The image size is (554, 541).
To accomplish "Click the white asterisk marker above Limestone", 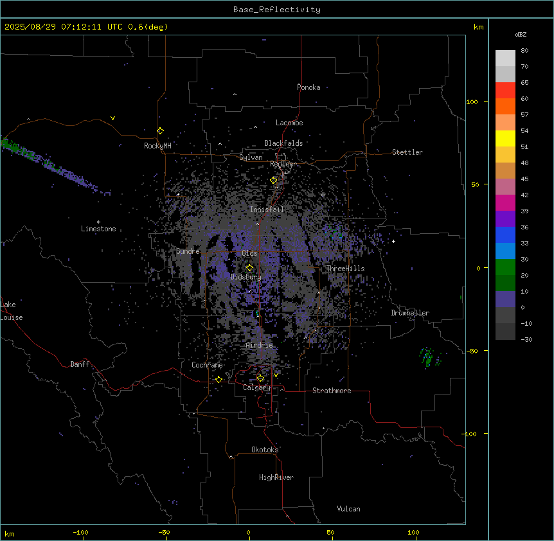I will pyautogui.click(x=98, y=222).
